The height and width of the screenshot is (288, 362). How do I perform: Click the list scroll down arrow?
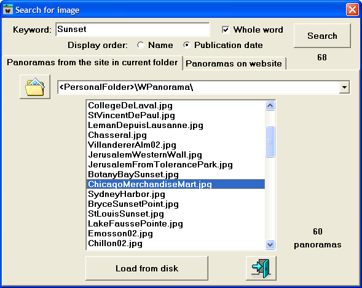[270, 244]
